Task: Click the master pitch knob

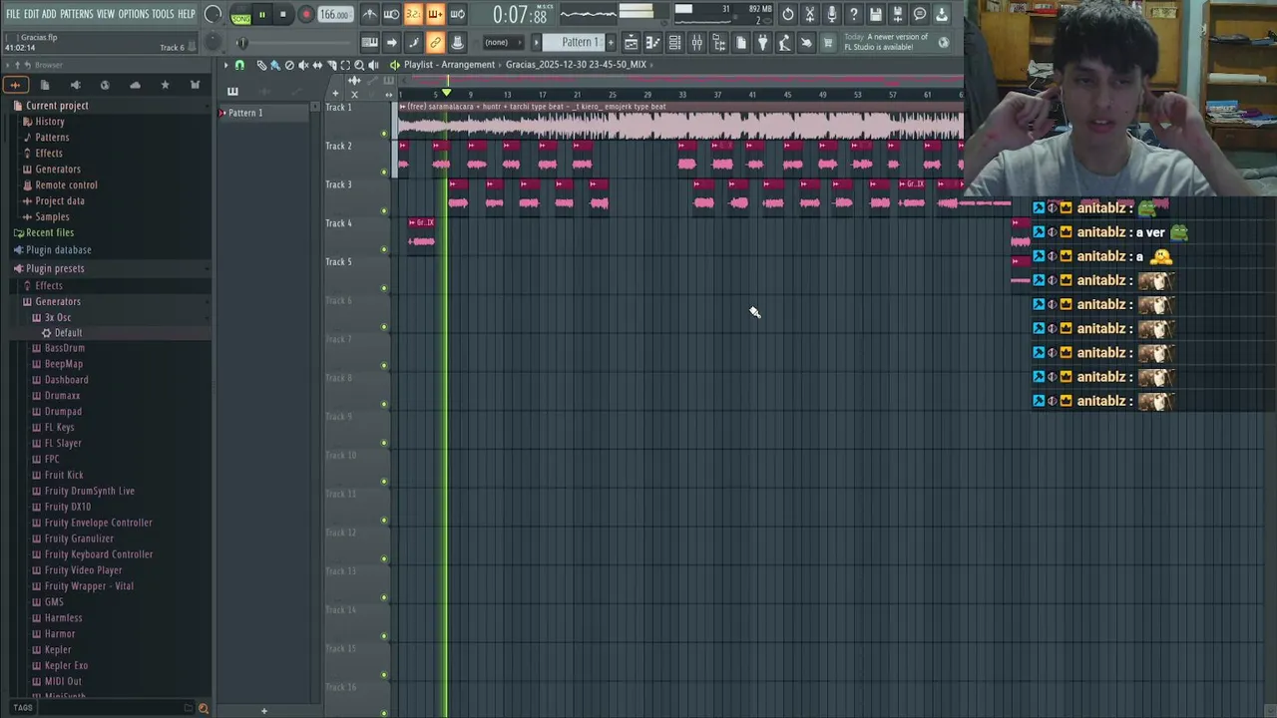Action: pos(213,43)
